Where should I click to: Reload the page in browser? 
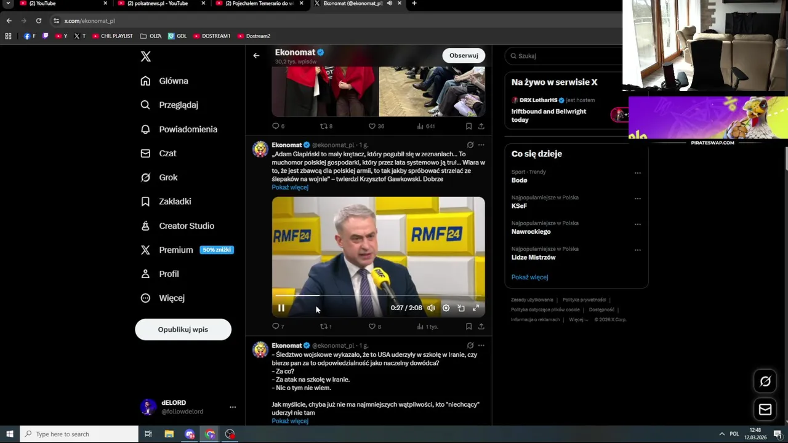coord(39,20)
